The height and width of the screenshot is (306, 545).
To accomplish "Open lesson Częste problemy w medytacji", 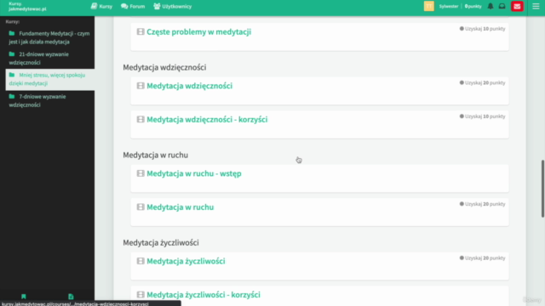I will pyautogui.click(x=198, y=31).
